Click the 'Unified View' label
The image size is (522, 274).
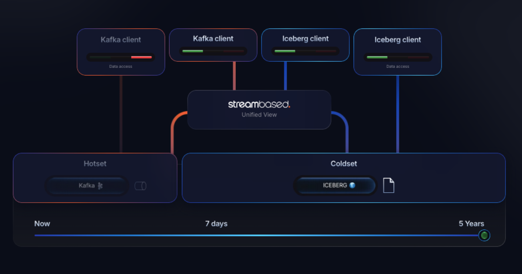point(259,115)
